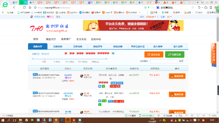Click the zoom 100% magnifier in status bar
The height and width of the screenshot is (123, 219).
point(209,116)
